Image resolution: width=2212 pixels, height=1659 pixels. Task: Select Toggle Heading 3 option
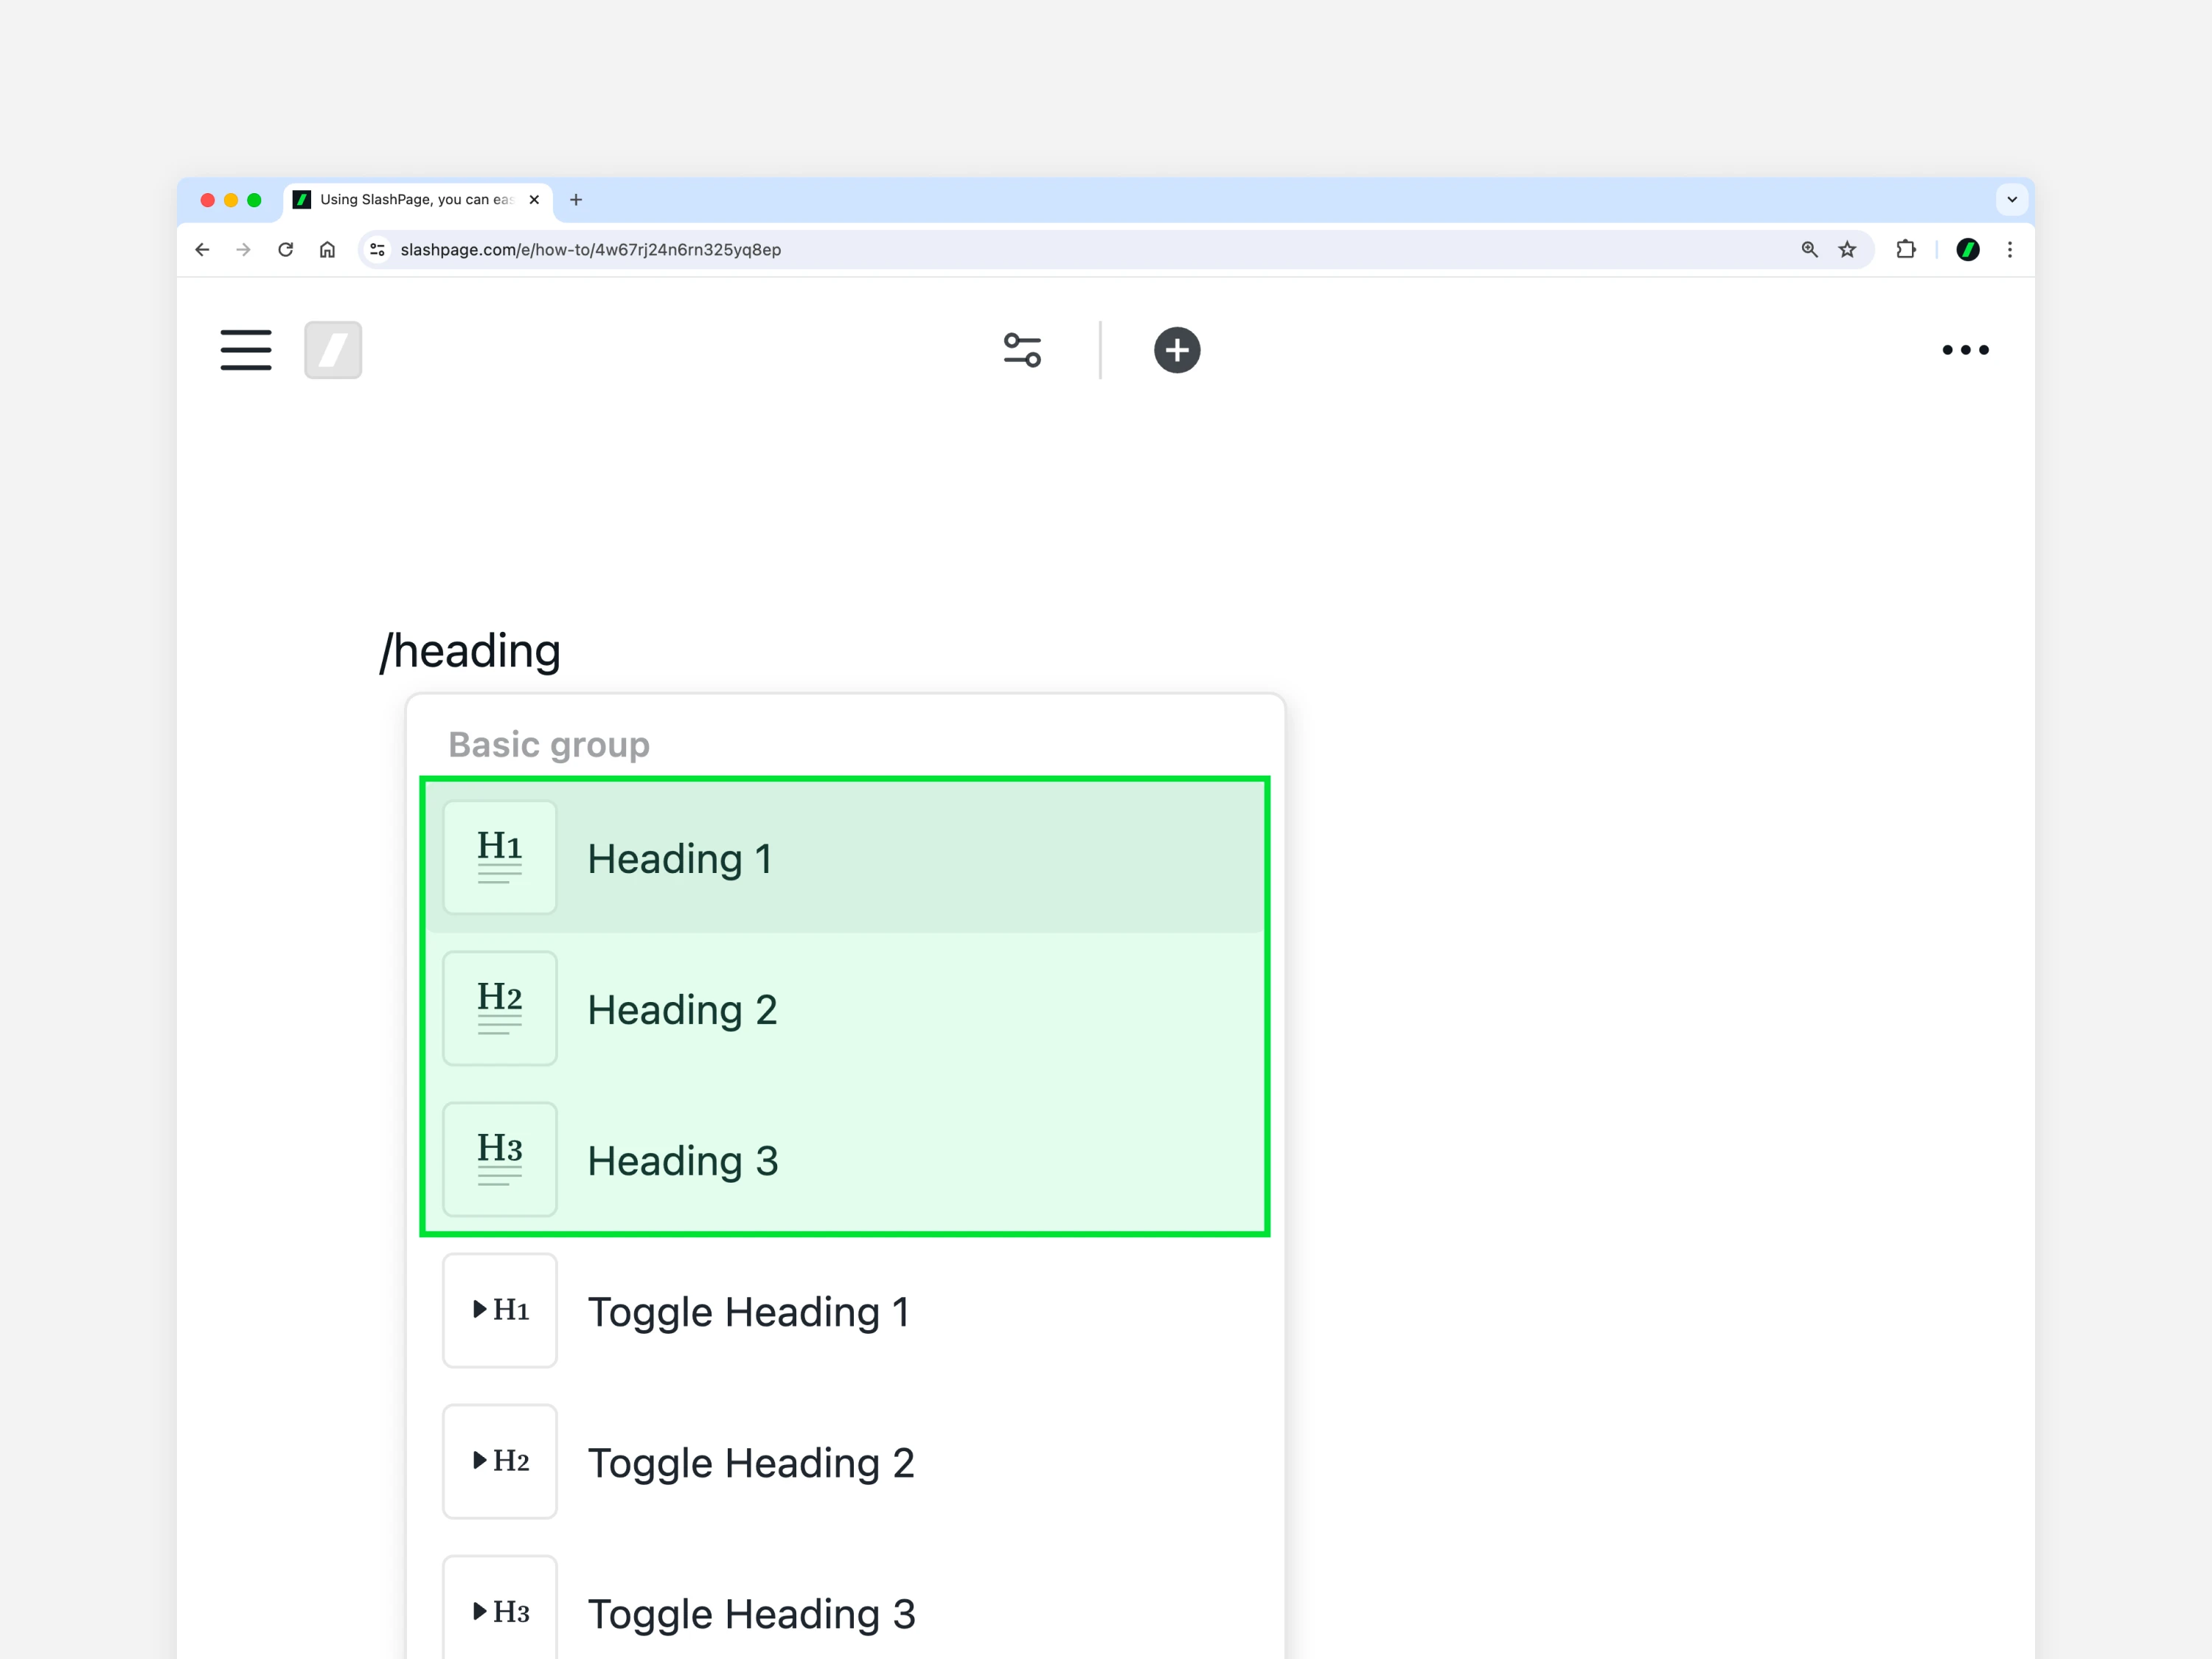[x=845, y=1612]
